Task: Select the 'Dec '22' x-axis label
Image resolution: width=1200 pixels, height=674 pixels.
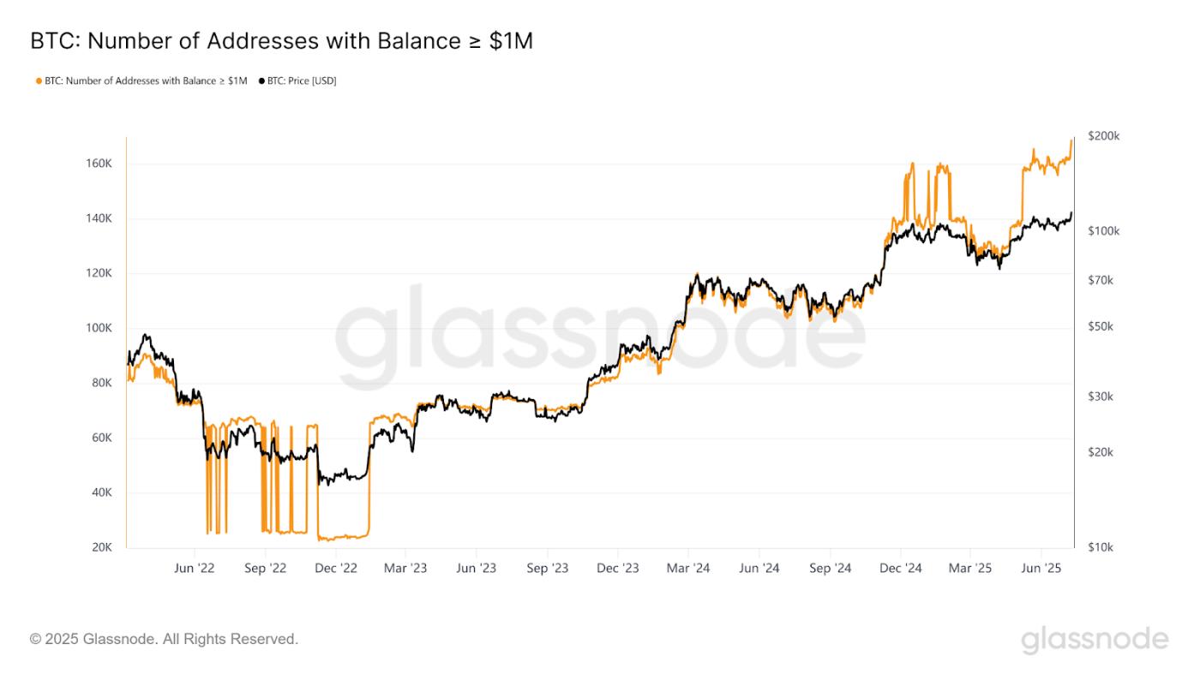Action: click(336, 568)
